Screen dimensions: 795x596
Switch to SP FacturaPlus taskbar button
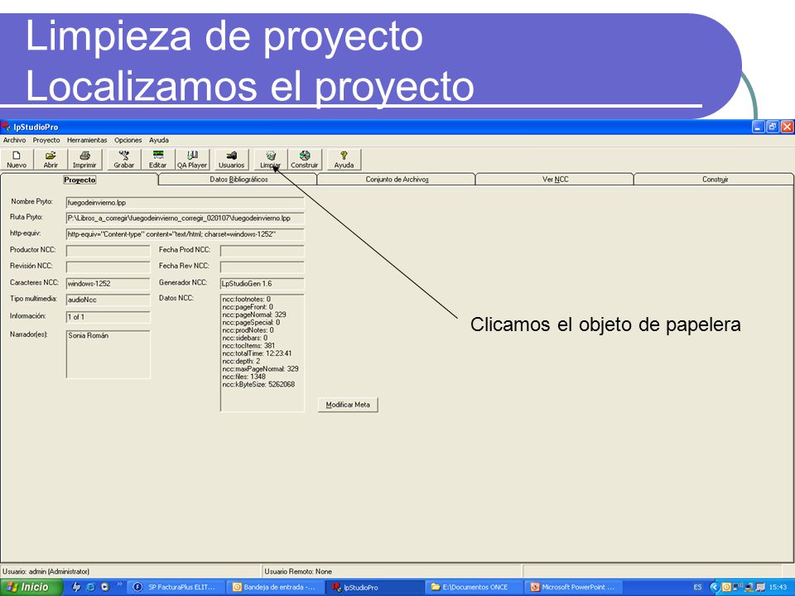tap(176, 587)
